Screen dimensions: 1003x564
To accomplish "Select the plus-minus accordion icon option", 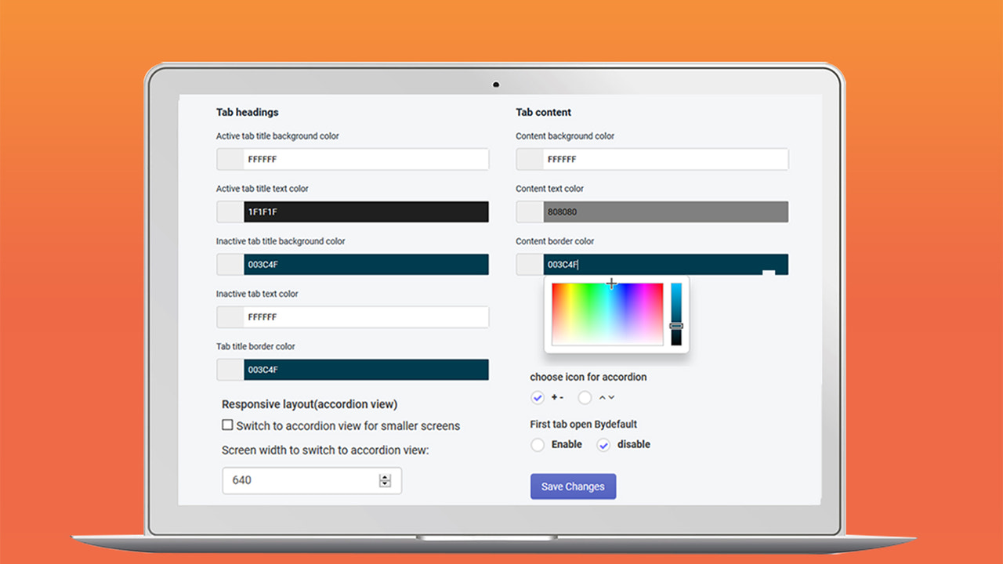I will (538, 398).
